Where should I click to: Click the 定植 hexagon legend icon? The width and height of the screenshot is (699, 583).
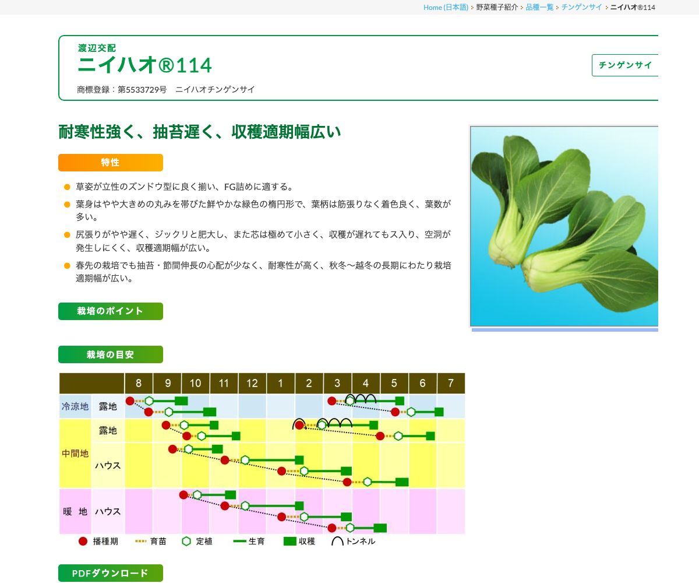pyautogui.click(x=186, y=541)
